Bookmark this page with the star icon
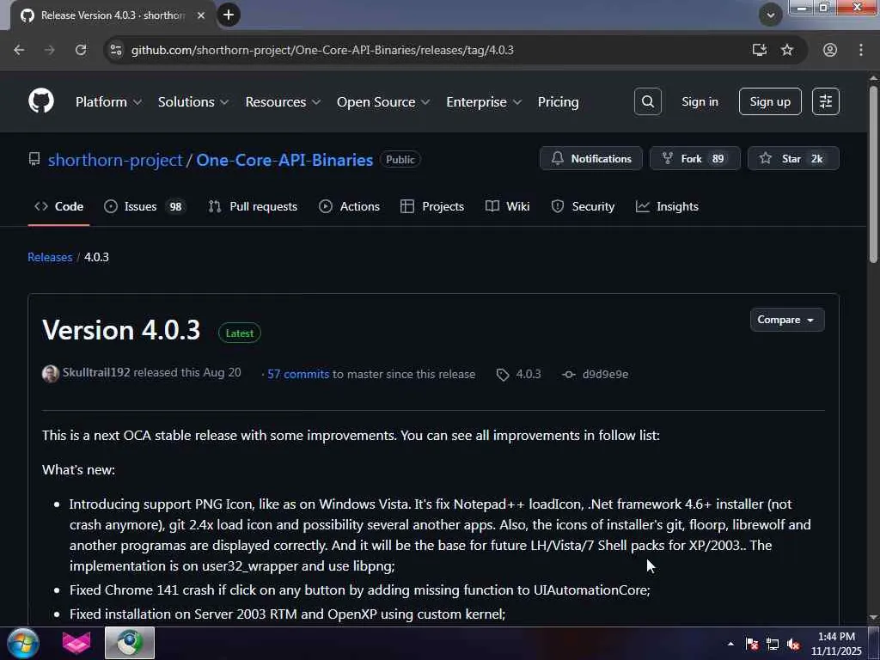The image size is (880, 660). 787,50
